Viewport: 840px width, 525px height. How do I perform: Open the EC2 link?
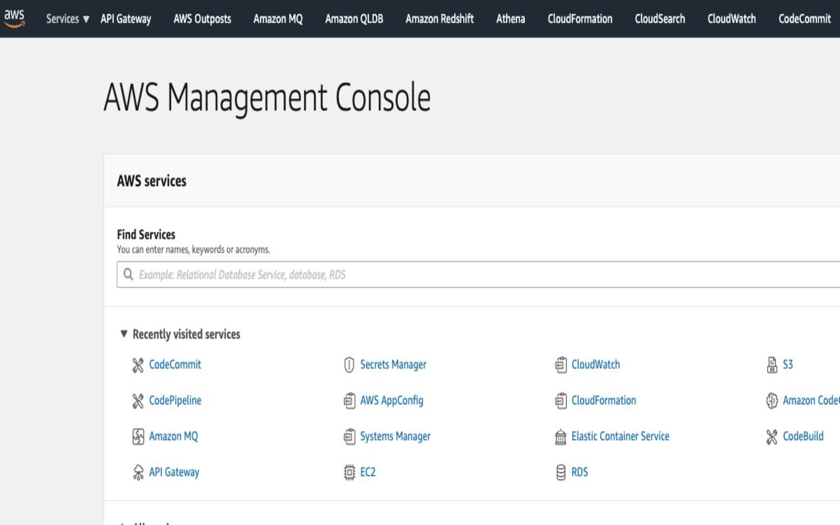(x=367, y=472)
